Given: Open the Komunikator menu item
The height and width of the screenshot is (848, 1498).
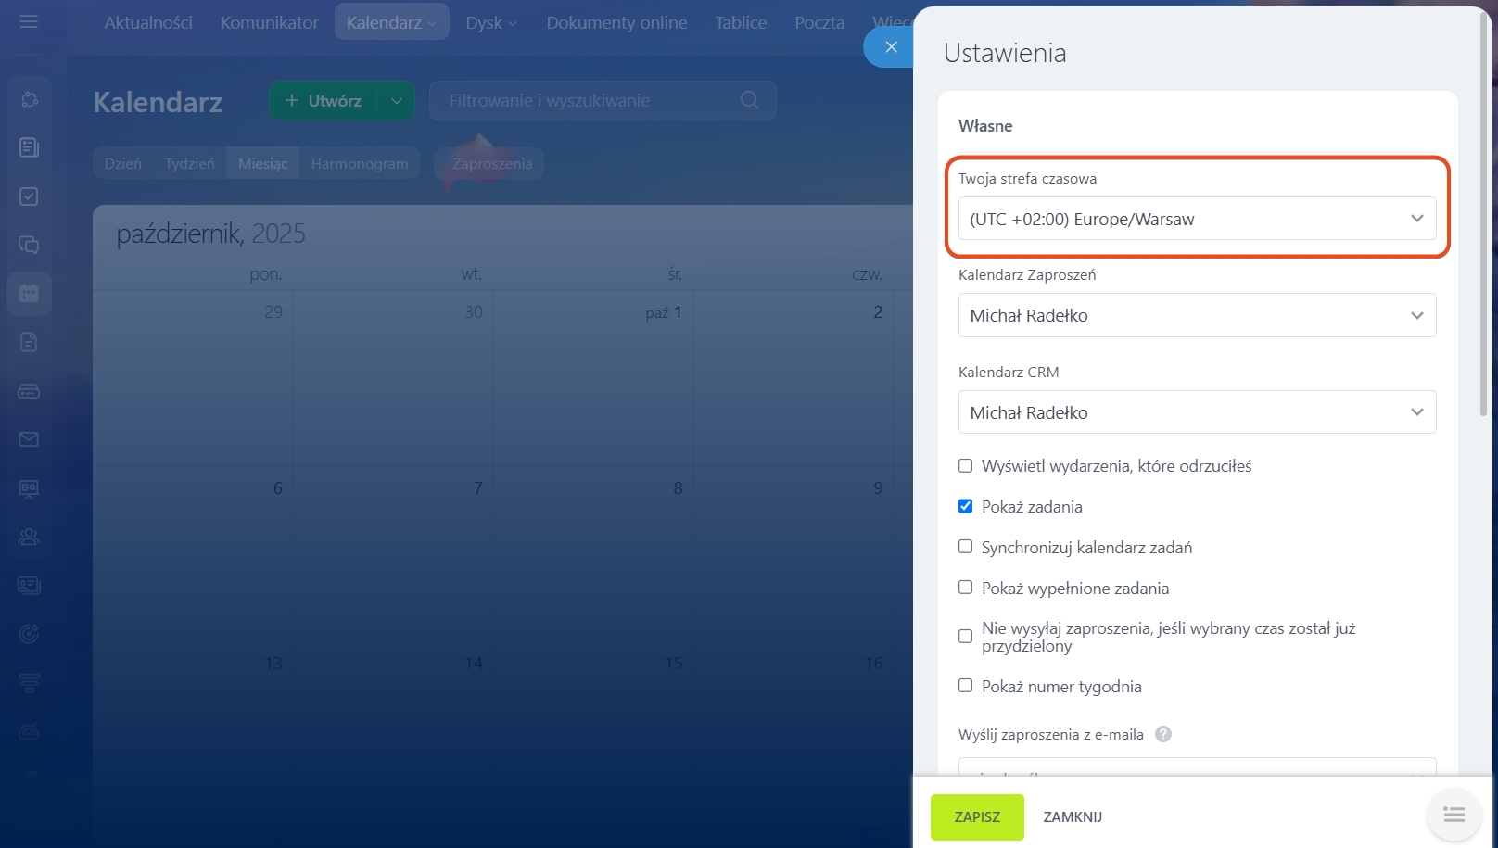Looking at the screenshot, I should [269, 22].
